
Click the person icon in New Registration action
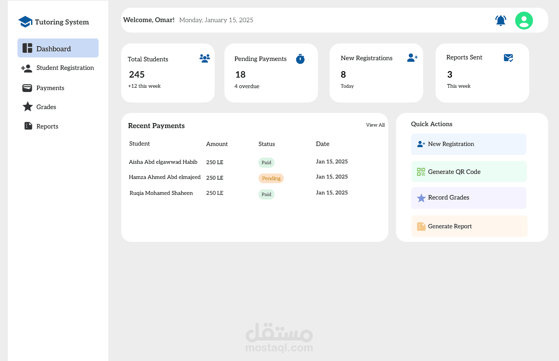click(x=421, y=144)
